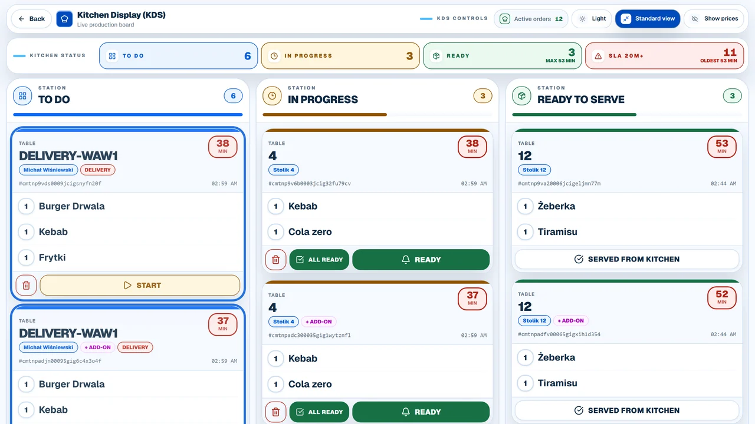The height and width of the screenshot is (424, 755).
Task: Toggle the Light theme button
Action: pyautogui.click(x=592, y=19)
